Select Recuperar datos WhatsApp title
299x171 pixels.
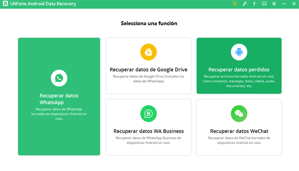point(59,99)
